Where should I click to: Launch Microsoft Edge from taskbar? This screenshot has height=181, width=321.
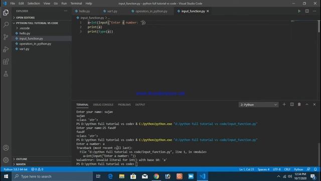click(x=110, y=176)
